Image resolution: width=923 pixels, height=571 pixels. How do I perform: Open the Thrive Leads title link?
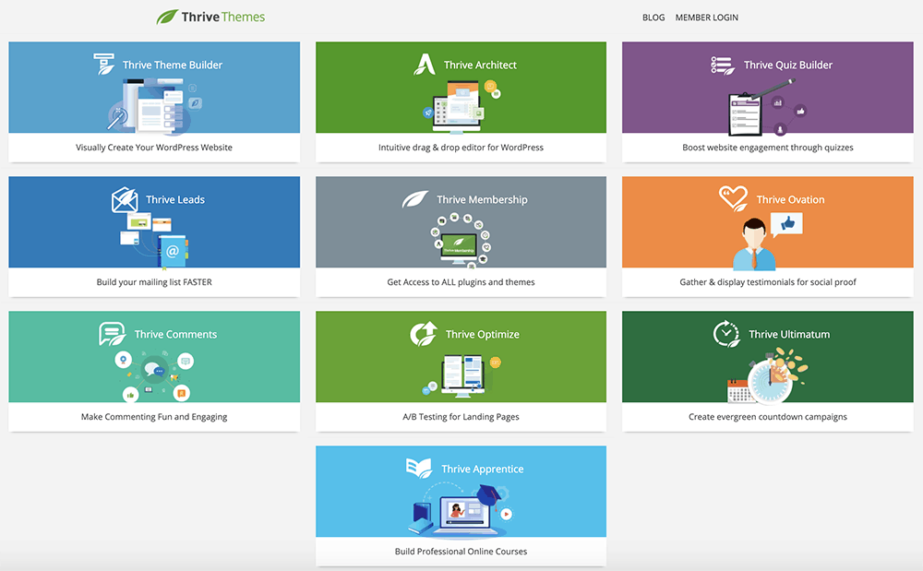coord(175,199)
